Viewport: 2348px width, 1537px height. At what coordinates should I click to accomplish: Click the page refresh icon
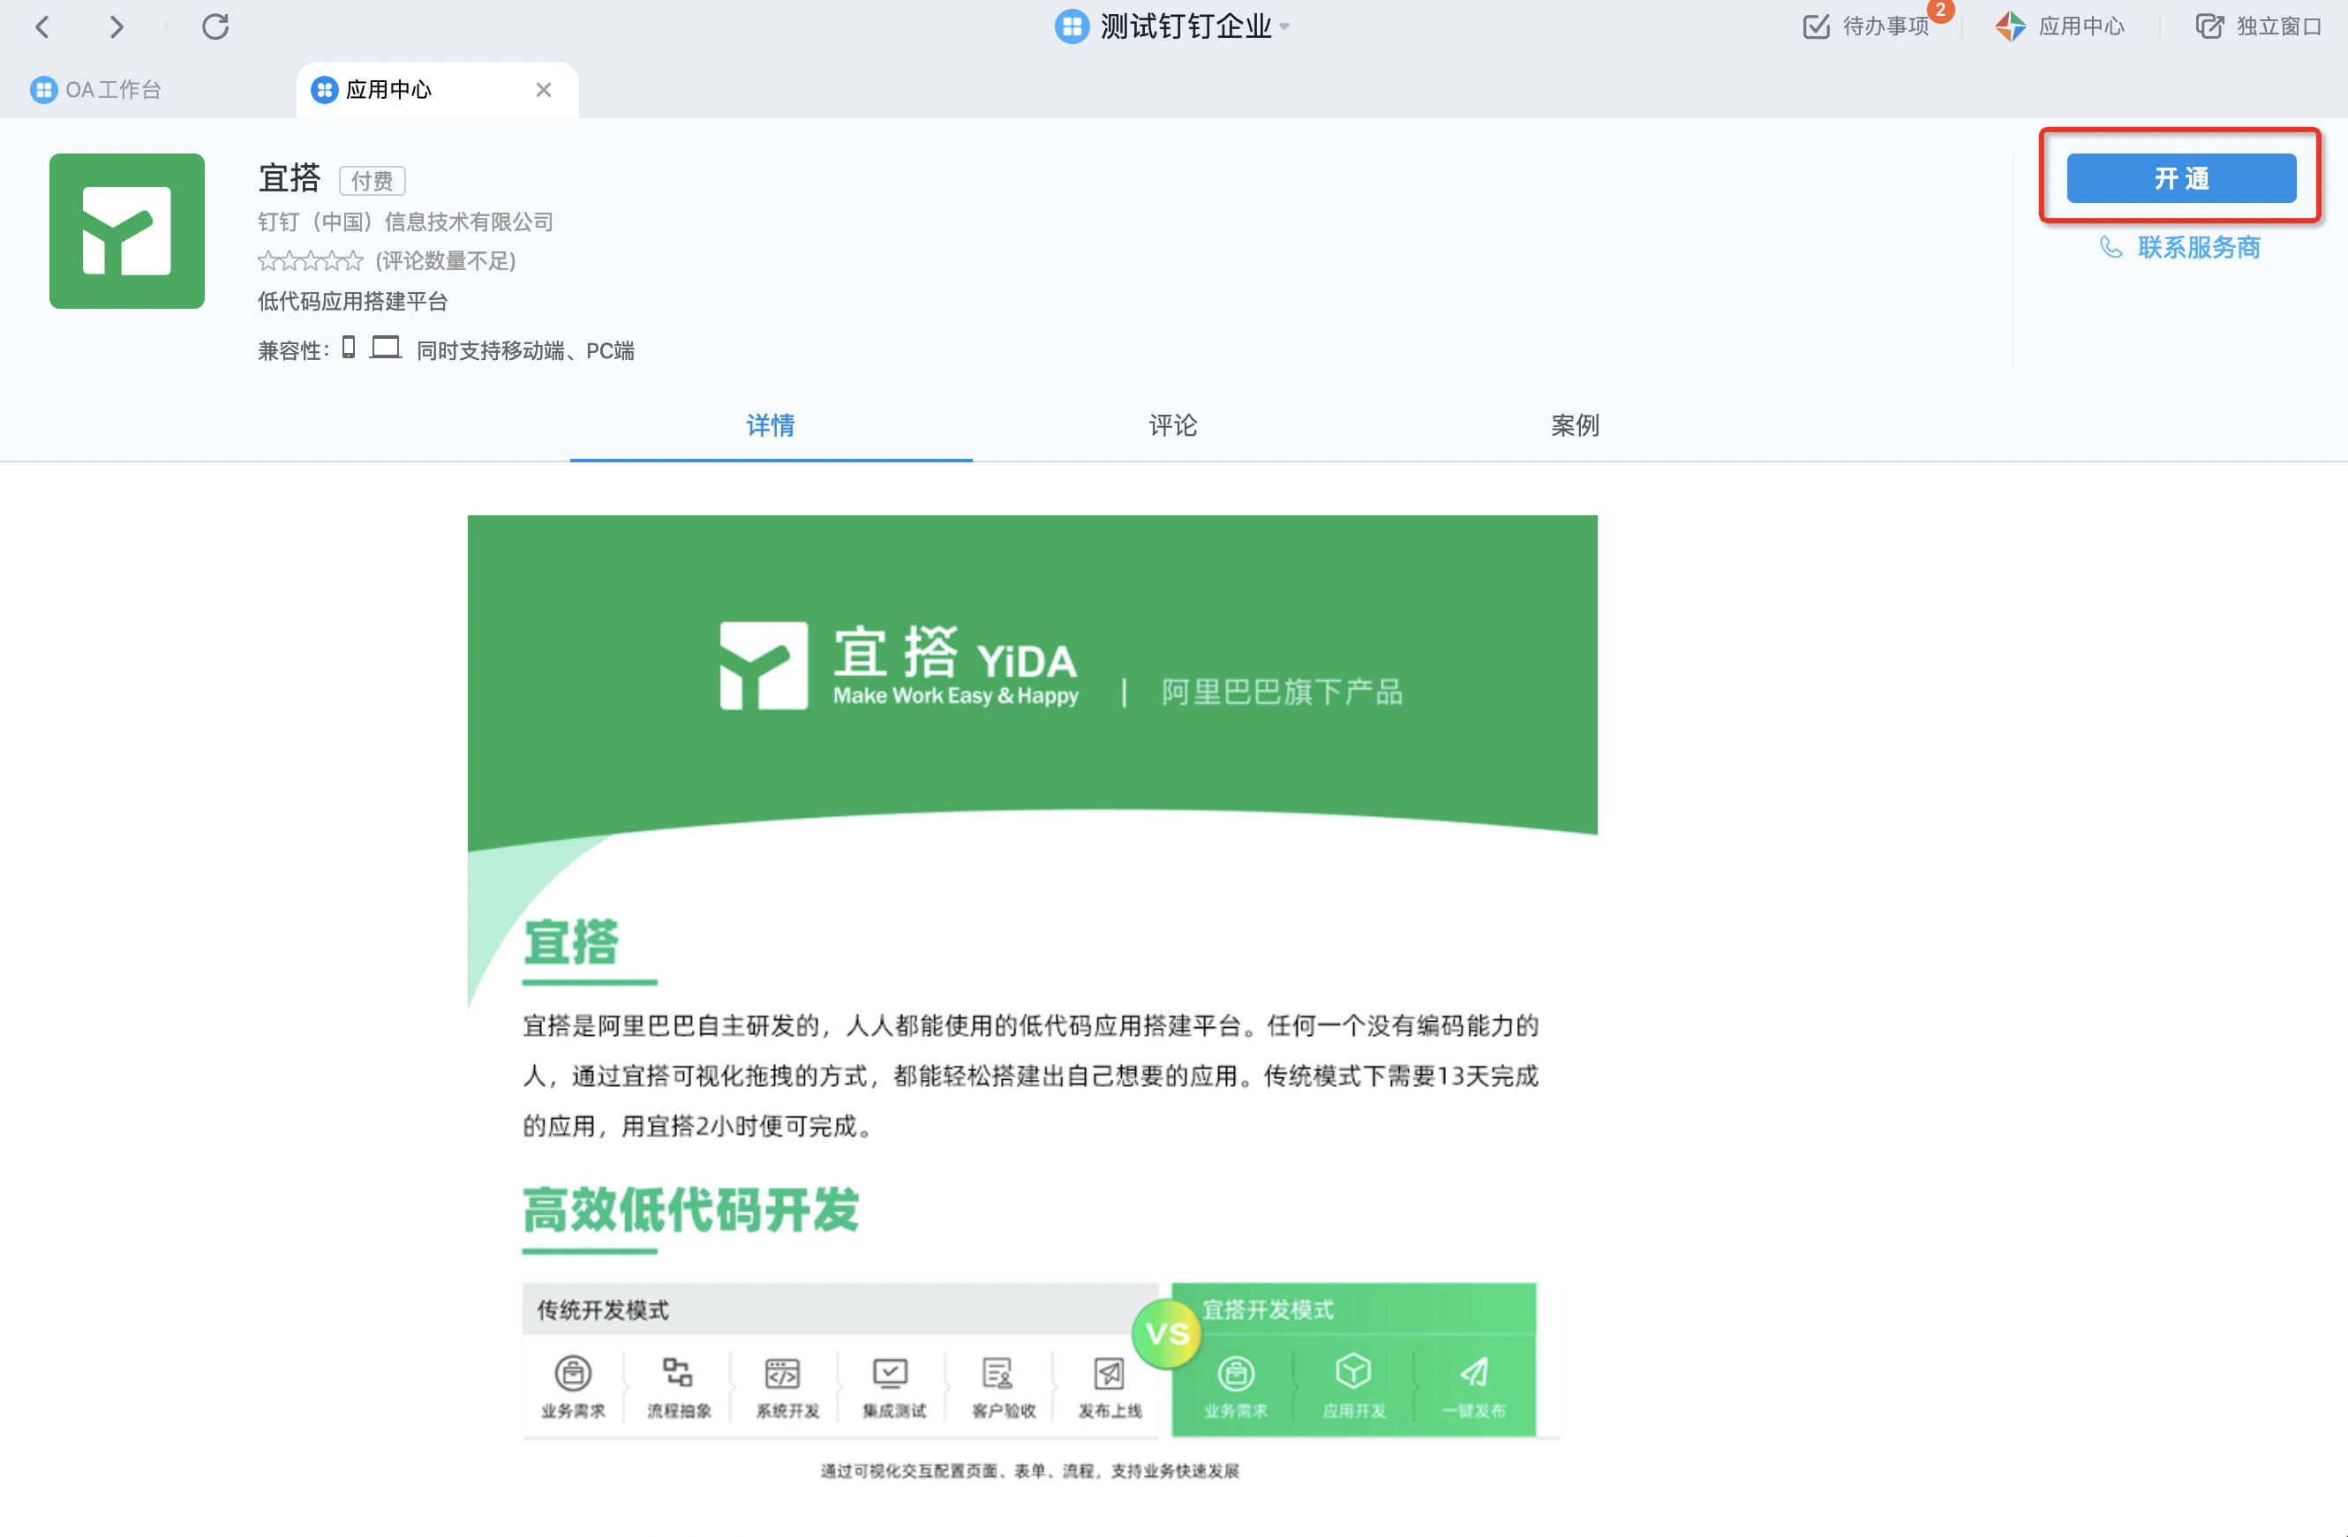tap(215, 26)
